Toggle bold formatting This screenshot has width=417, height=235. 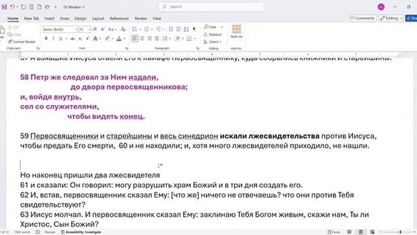pyautogui.click(x=46, y=39)
